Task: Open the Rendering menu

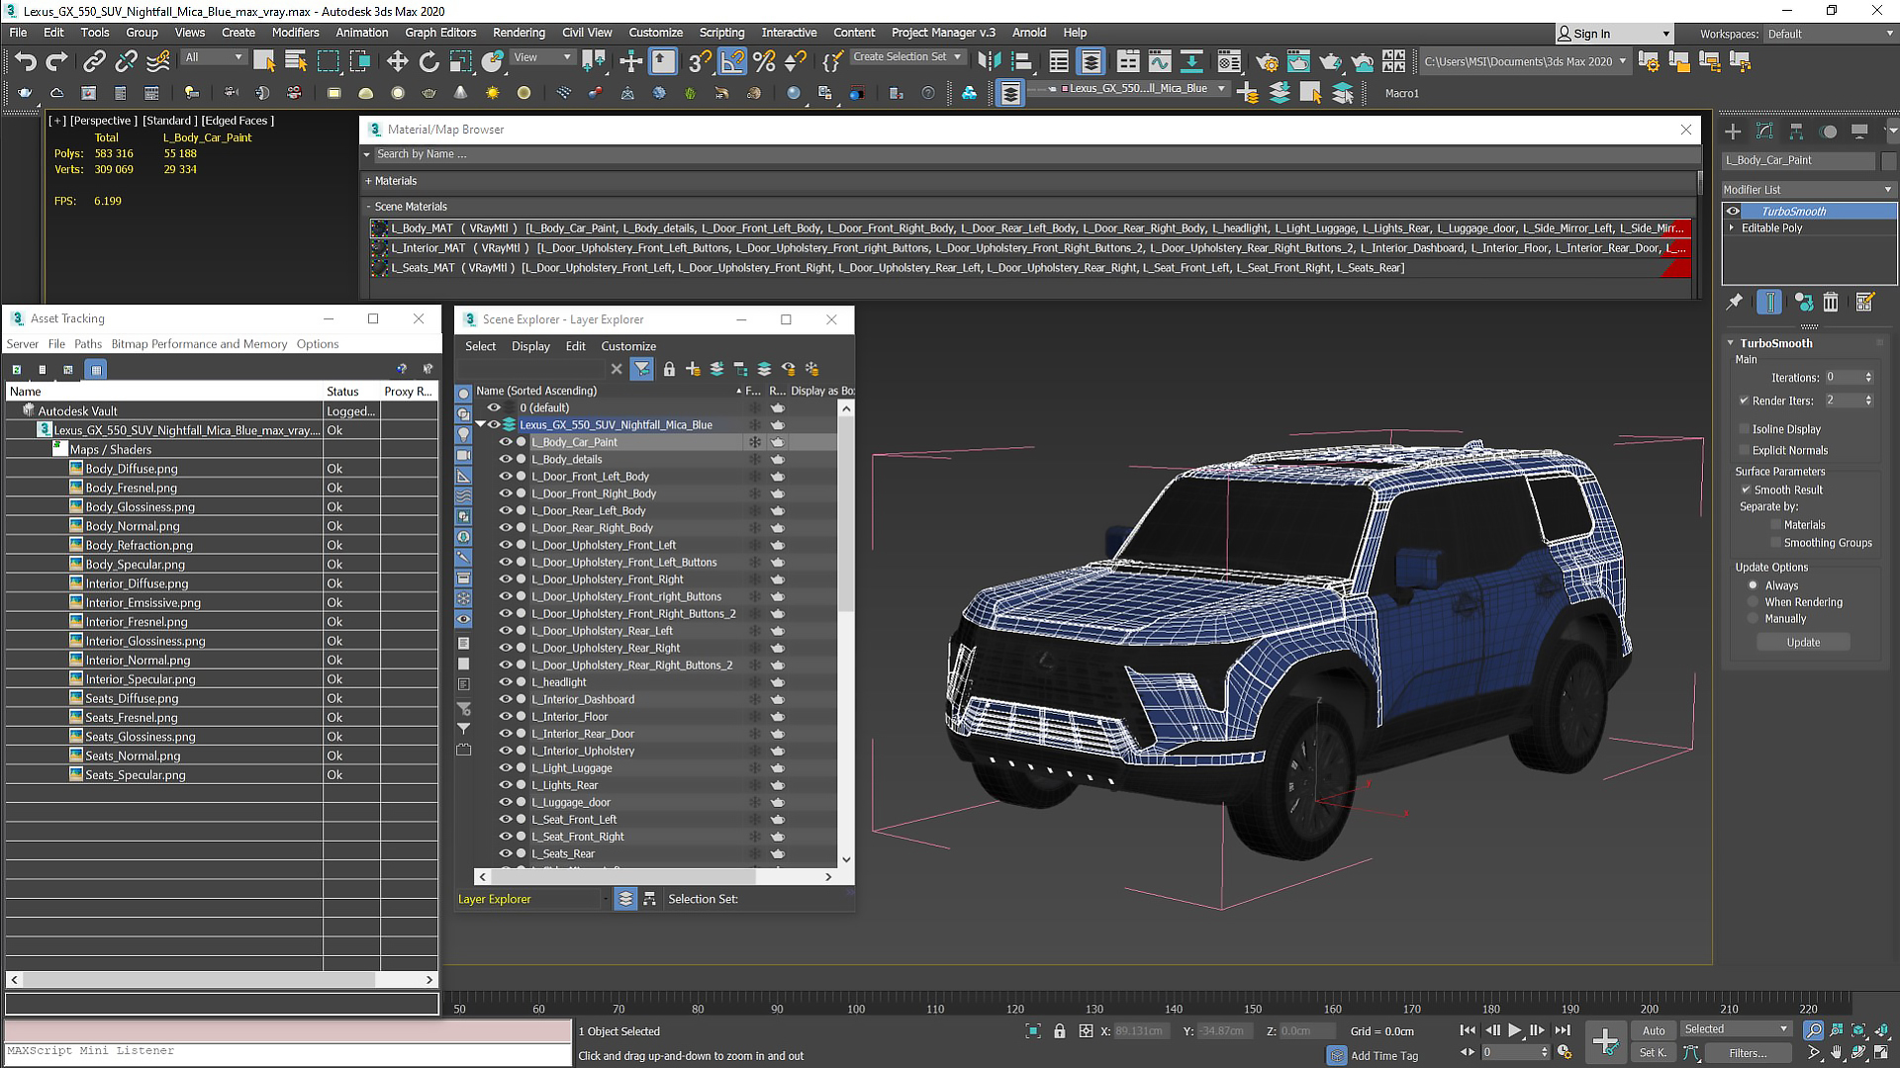Action: 519,33
